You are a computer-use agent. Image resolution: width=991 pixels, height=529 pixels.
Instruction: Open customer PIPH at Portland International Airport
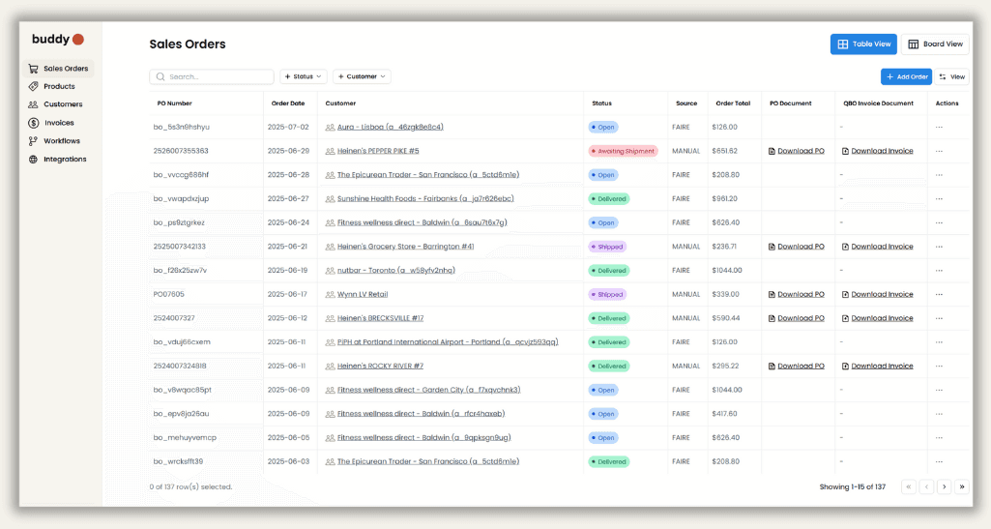(448, 342)
